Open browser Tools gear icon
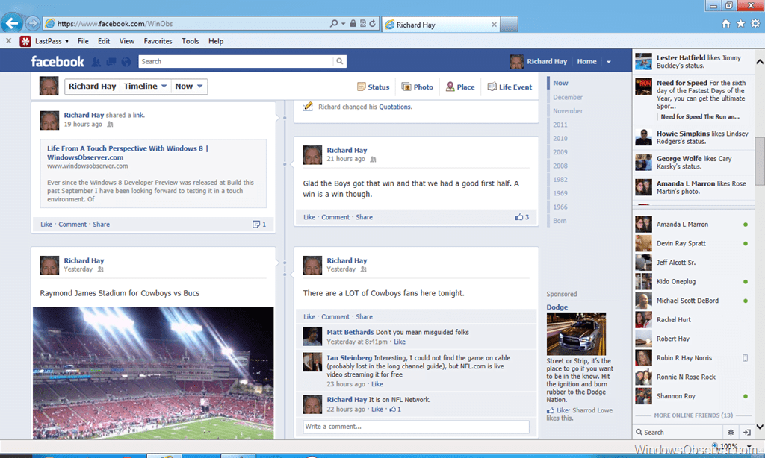Viewport: 765px width, 458px height. coord(755,23)
